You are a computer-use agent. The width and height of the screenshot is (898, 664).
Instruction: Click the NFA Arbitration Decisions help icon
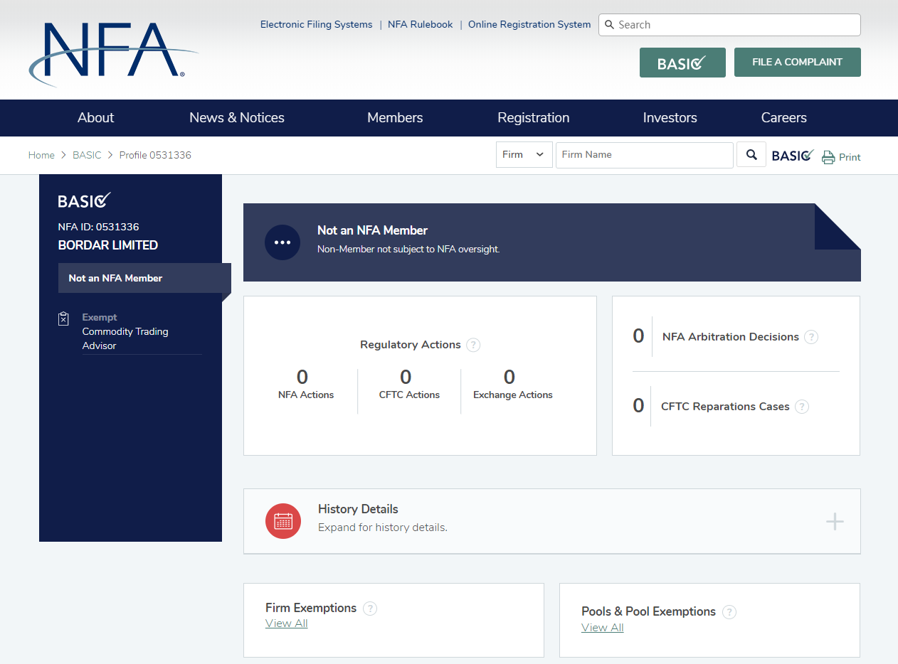(x=811, y=337)
